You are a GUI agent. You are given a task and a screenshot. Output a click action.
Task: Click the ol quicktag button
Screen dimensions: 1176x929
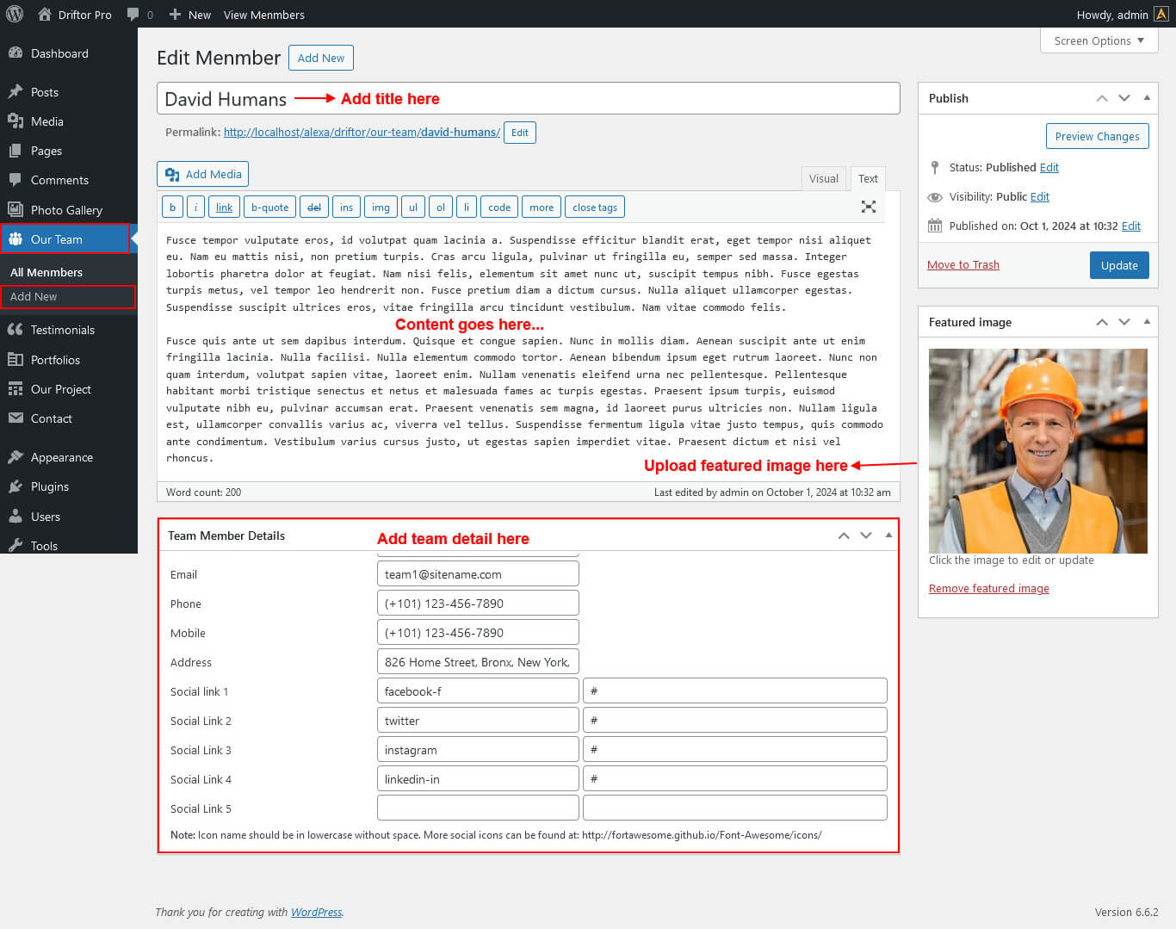441,207
